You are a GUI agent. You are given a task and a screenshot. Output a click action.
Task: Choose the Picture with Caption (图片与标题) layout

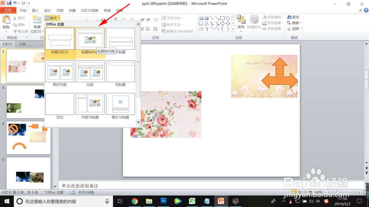121,106
